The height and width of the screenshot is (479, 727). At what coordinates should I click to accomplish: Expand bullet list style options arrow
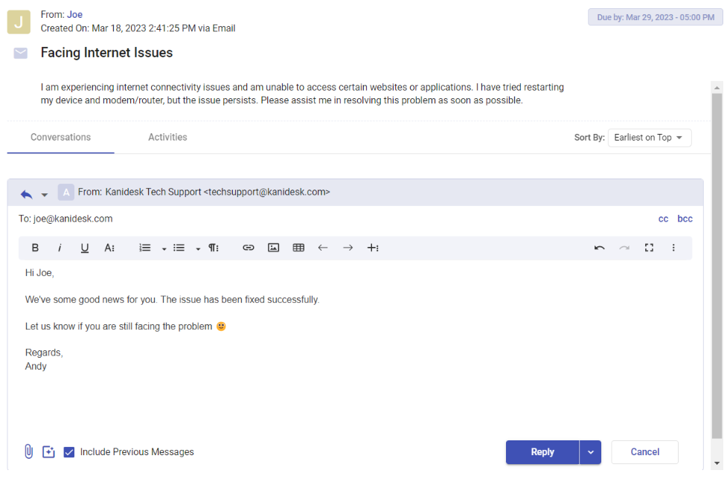click(198, 248)
